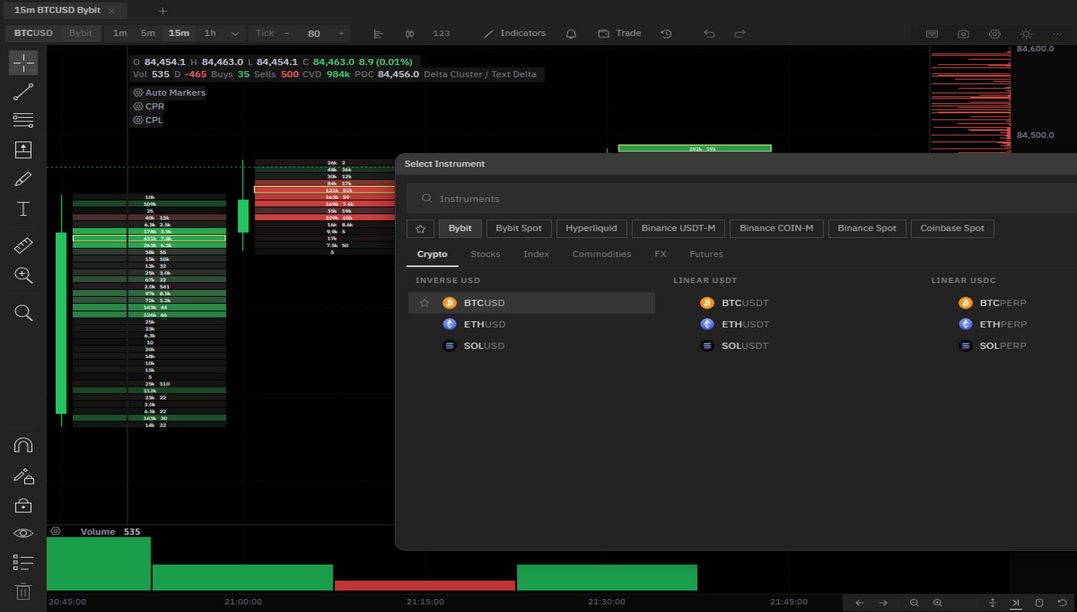Open the more options ellipsis menu
This screenshot has height=612, width=1077.
tap(1057, 34)
